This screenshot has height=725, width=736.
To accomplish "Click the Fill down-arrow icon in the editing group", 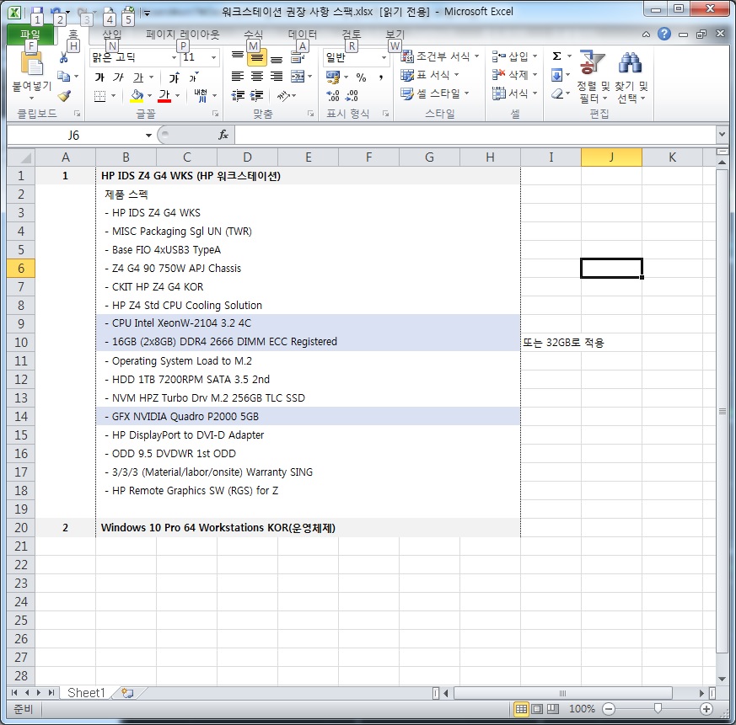I will pyautogui.click(x=557, y=75).
